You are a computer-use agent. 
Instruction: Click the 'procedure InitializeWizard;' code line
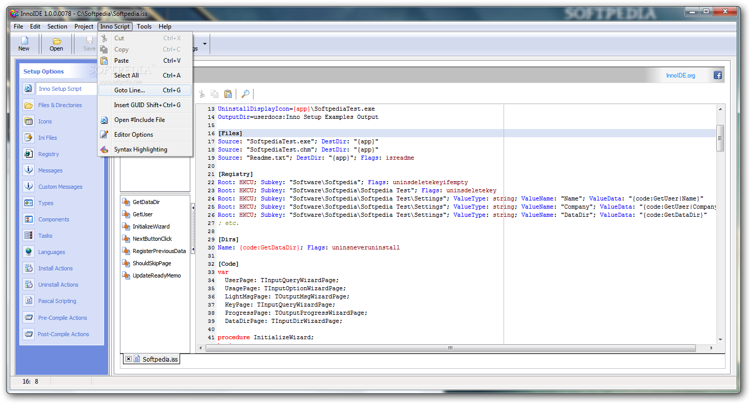coord(266,337)
